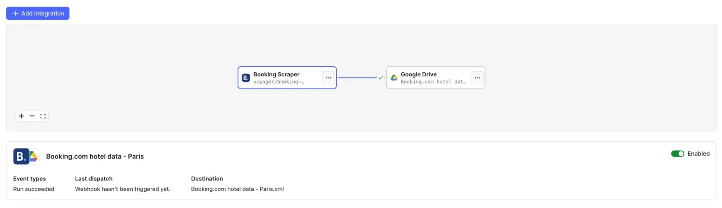
Task: Click the Event types label
Action: point(29,179)
